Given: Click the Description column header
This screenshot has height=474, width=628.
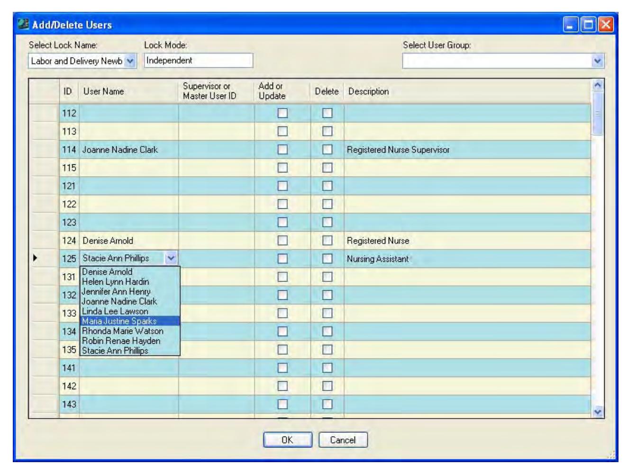Looking at the screenshot, I should point(467,91).
